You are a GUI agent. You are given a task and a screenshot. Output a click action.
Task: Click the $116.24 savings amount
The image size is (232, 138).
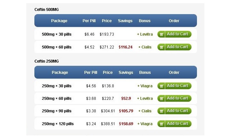(125, 47)
